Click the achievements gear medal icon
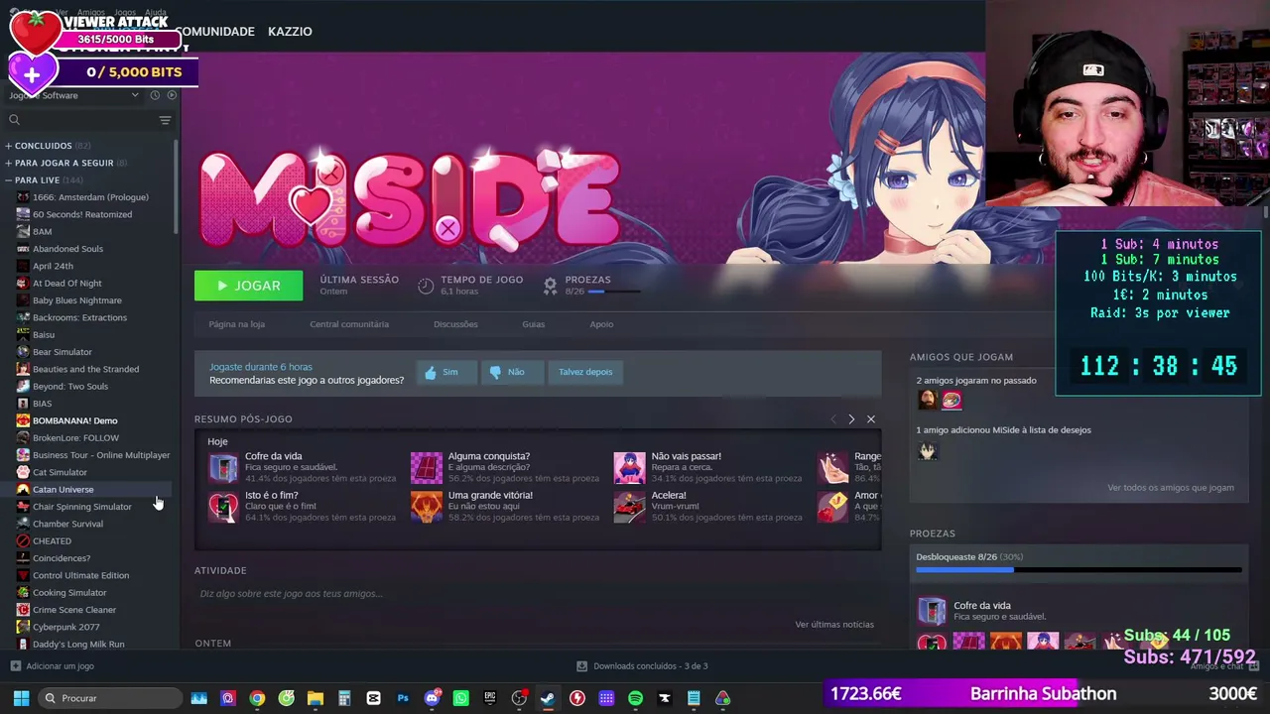Image resolution: width=1270 pixels, height=714 pixels. [550, 286]
